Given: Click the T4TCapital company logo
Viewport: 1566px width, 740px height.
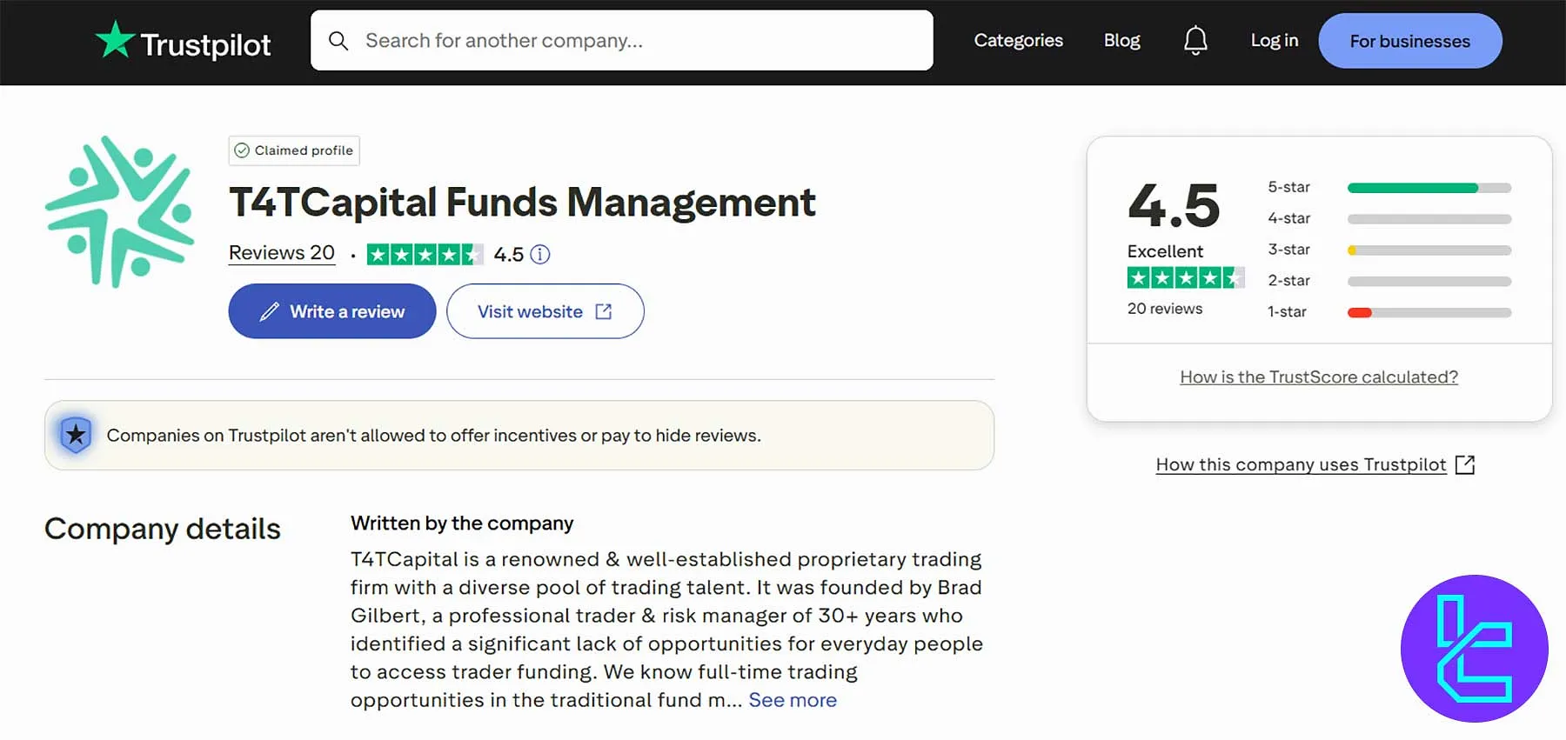Looking at the screenshot, I should (x=122, y=211).
